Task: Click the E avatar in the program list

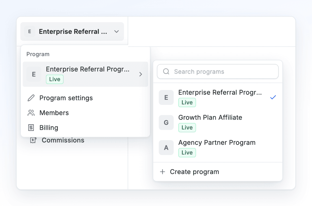Action: (166, 98)
